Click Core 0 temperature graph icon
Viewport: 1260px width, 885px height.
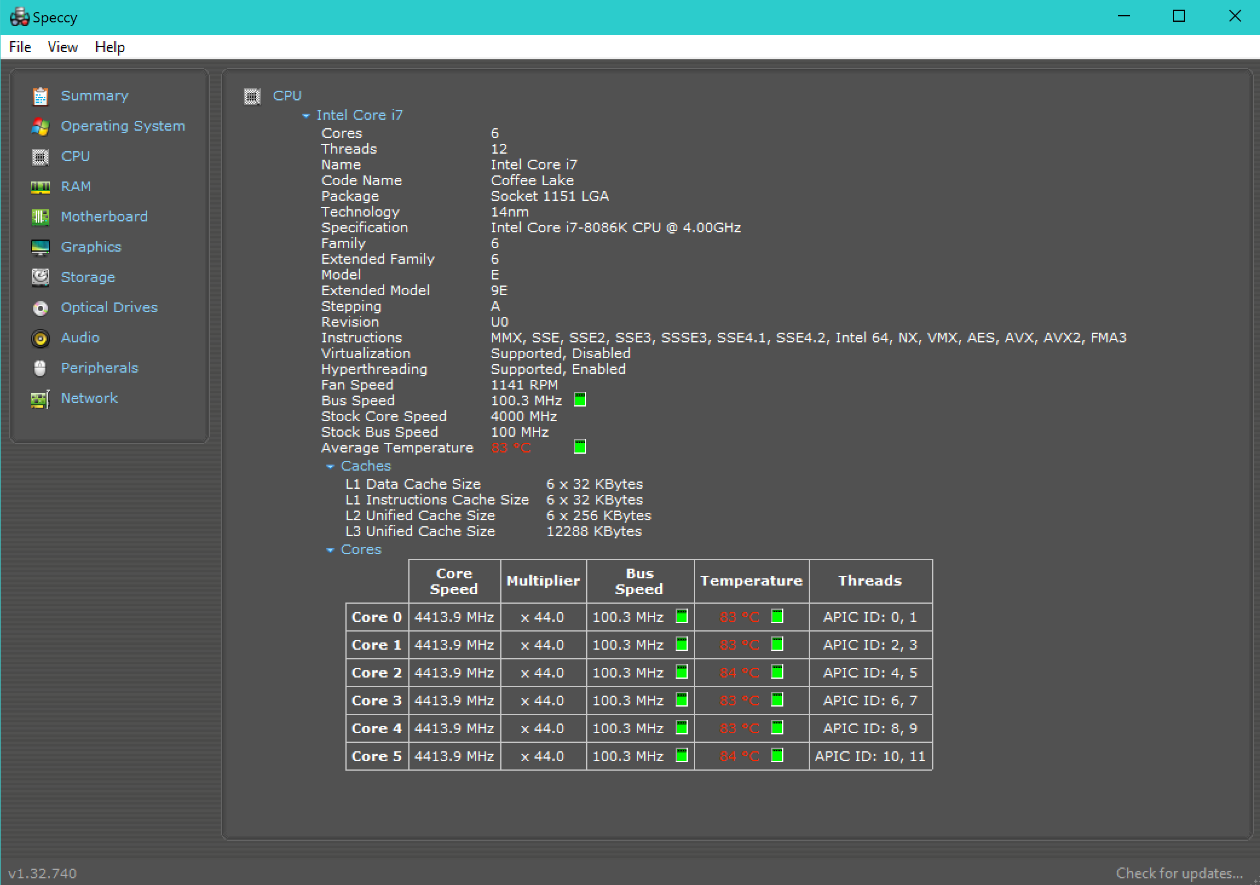coord(777,616)
